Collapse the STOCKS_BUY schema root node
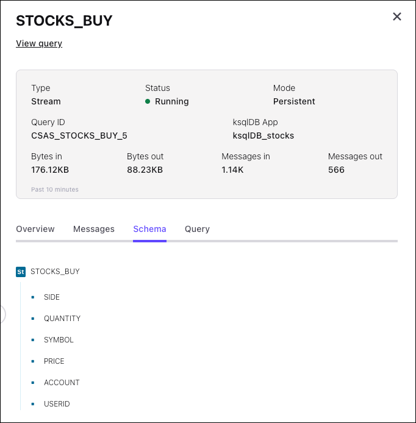The height and width of the screenshot is (423, 416). 55,272
